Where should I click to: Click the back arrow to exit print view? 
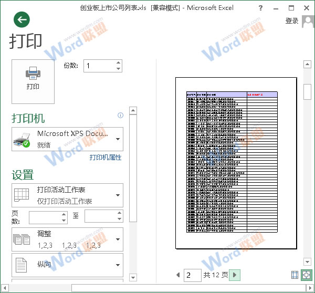[x=22, y=20]
